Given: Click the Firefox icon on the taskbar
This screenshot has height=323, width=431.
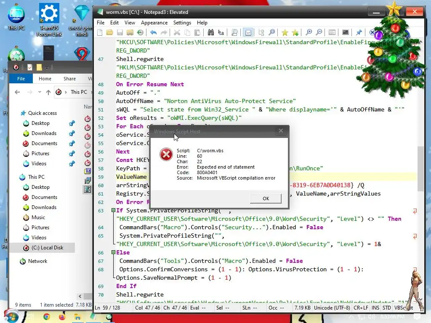Looking at the screenshot, I should tap(62, 317).
